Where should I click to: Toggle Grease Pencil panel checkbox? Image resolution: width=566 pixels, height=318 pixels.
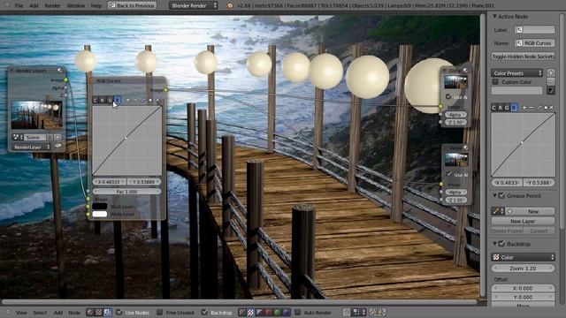pos(501,195)
